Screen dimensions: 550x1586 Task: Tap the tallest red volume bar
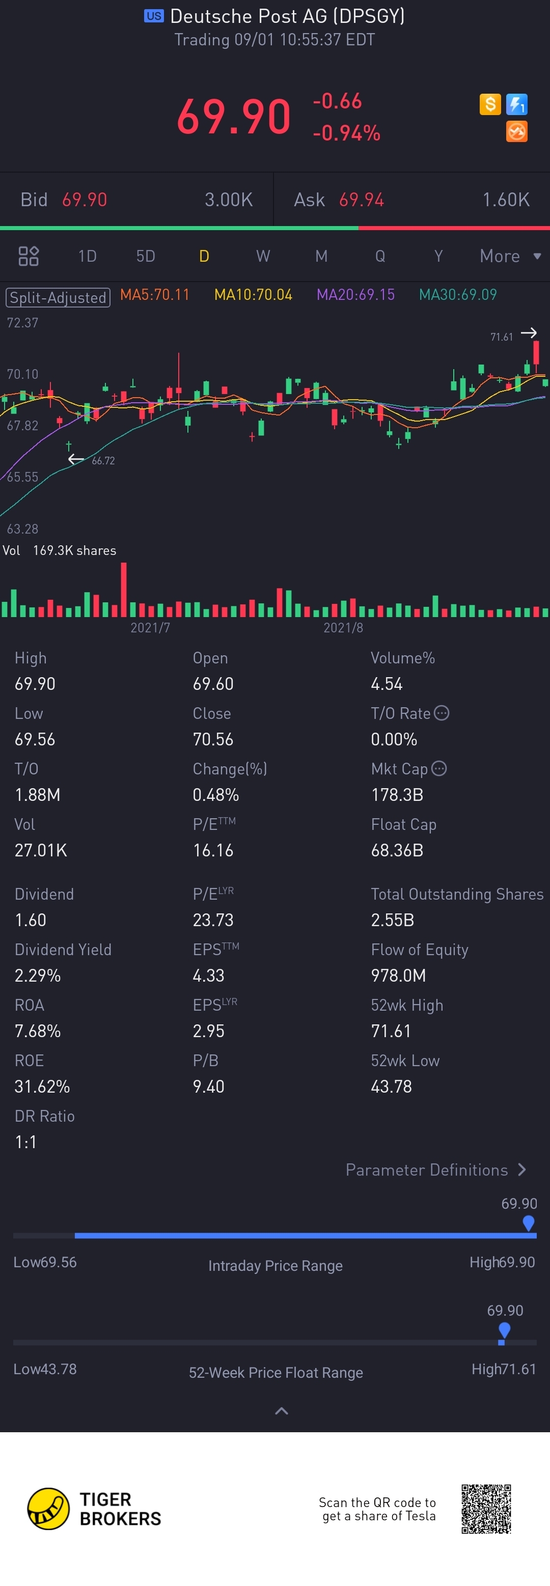[124, 590]
